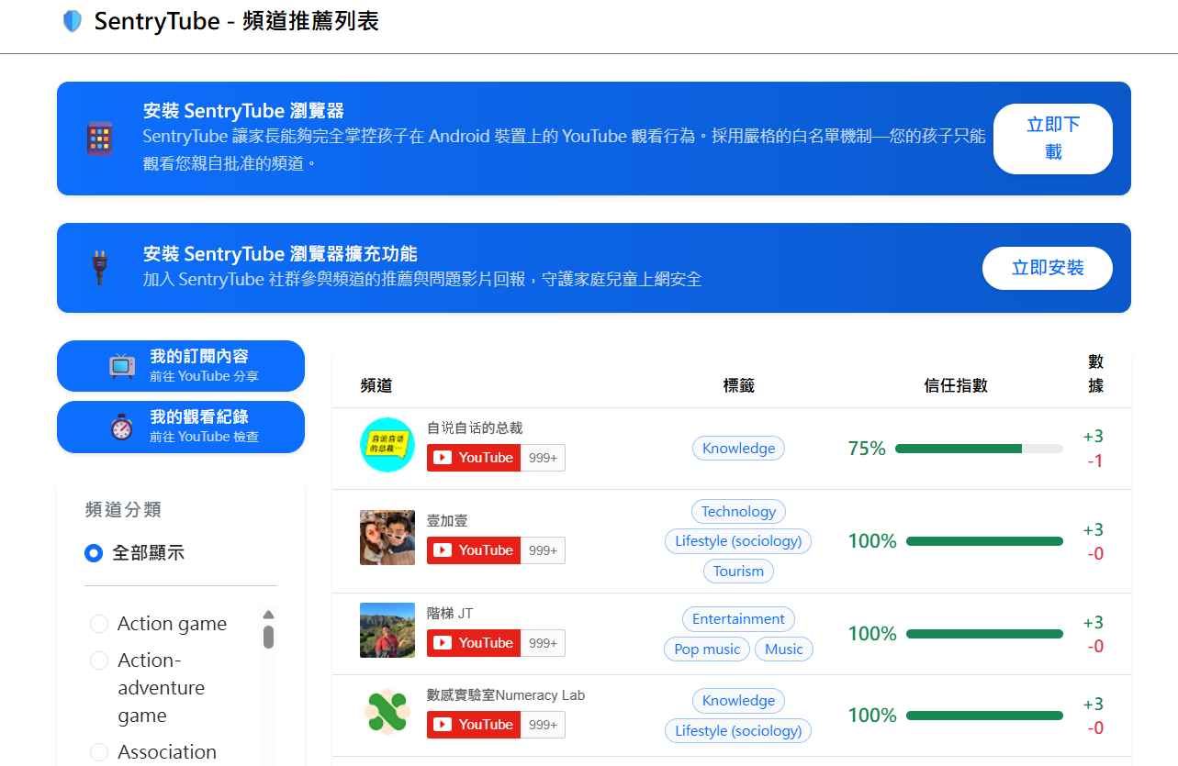This screenshot has width=1178, height=766.
Task: Click the 999+ count for 自说自话的总裁
Action: pyautogui.click(x=544, y=458)
